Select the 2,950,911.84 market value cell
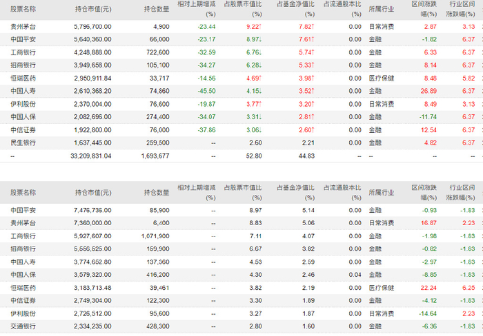483x336 pixels. (92, 78)
